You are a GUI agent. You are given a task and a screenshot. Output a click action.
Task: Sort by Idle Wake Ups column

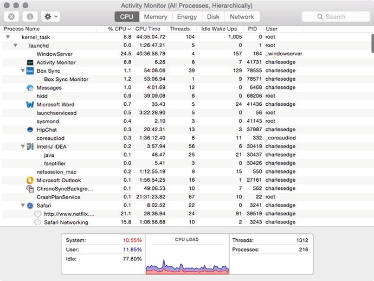point(219,29)
